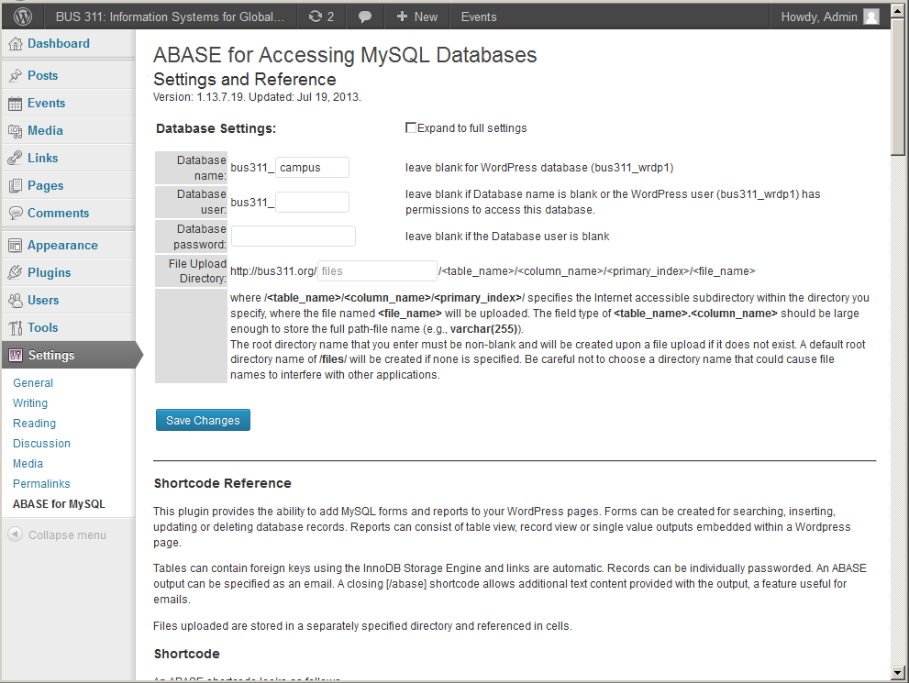
Task: Click the Save Changes button
Action: pos(203,420)
